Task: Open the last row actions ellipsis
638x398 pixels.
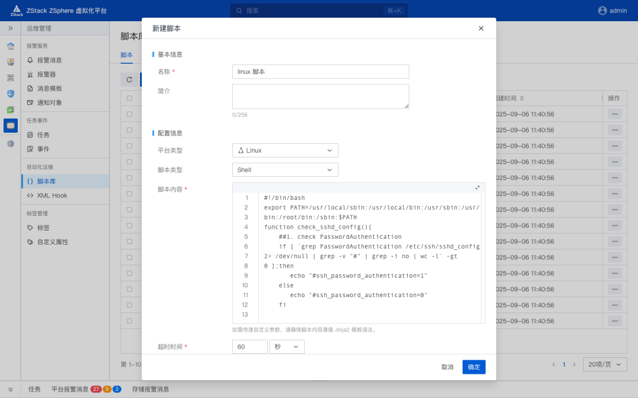Action: tap(615, 321)
